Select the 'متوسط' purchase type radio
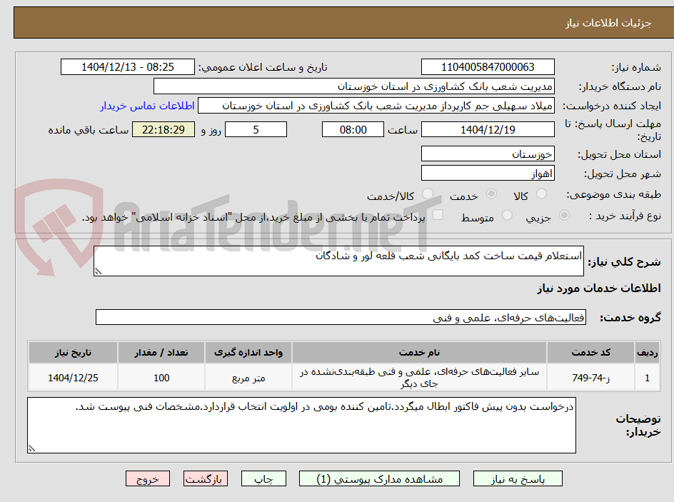The width and height of the screenshot is (674, 502). 507,216
